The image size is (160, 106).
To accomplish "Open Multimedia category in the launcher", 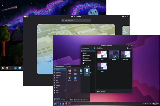I will click(60, 85).
